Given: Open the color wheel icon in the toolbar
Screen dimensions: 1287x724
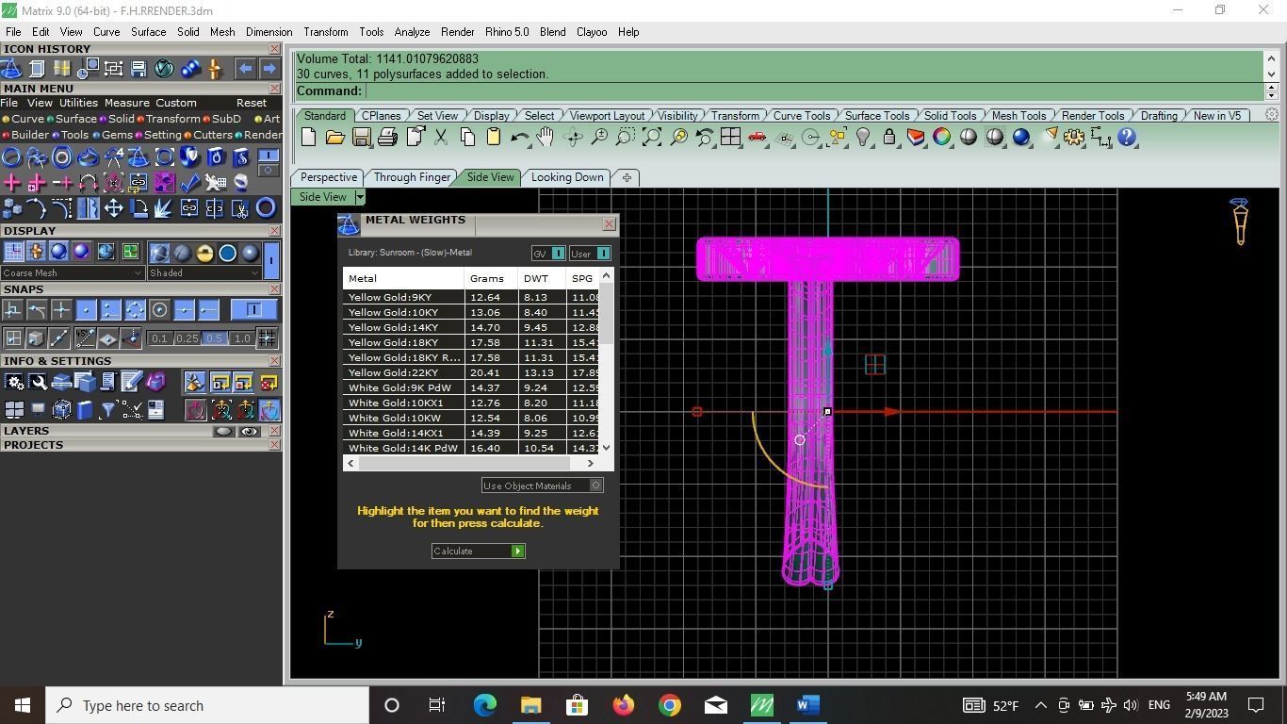Looking at the screenshot, I should [941, 138].
